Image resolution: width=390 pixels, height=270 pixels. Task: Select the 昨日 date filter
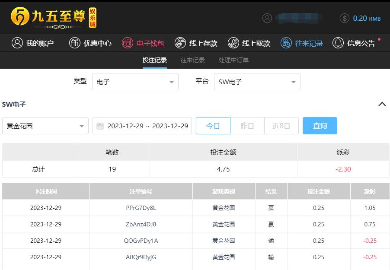tap(247, 126)
